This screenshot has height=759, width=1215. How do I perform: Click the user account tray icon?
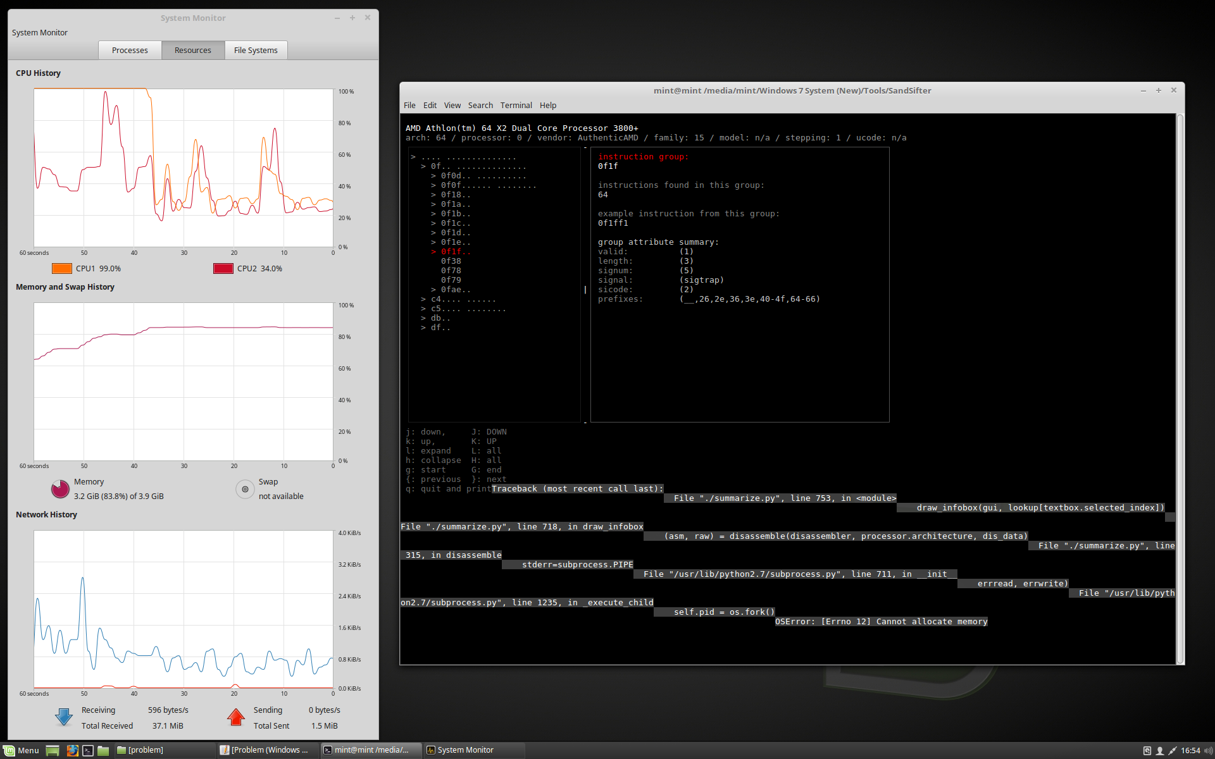coord(1160,750)
